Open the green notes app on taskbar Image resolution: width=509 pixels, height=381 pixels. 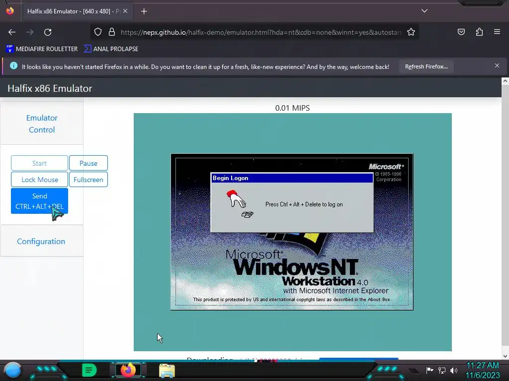click(x=89, y=370)
